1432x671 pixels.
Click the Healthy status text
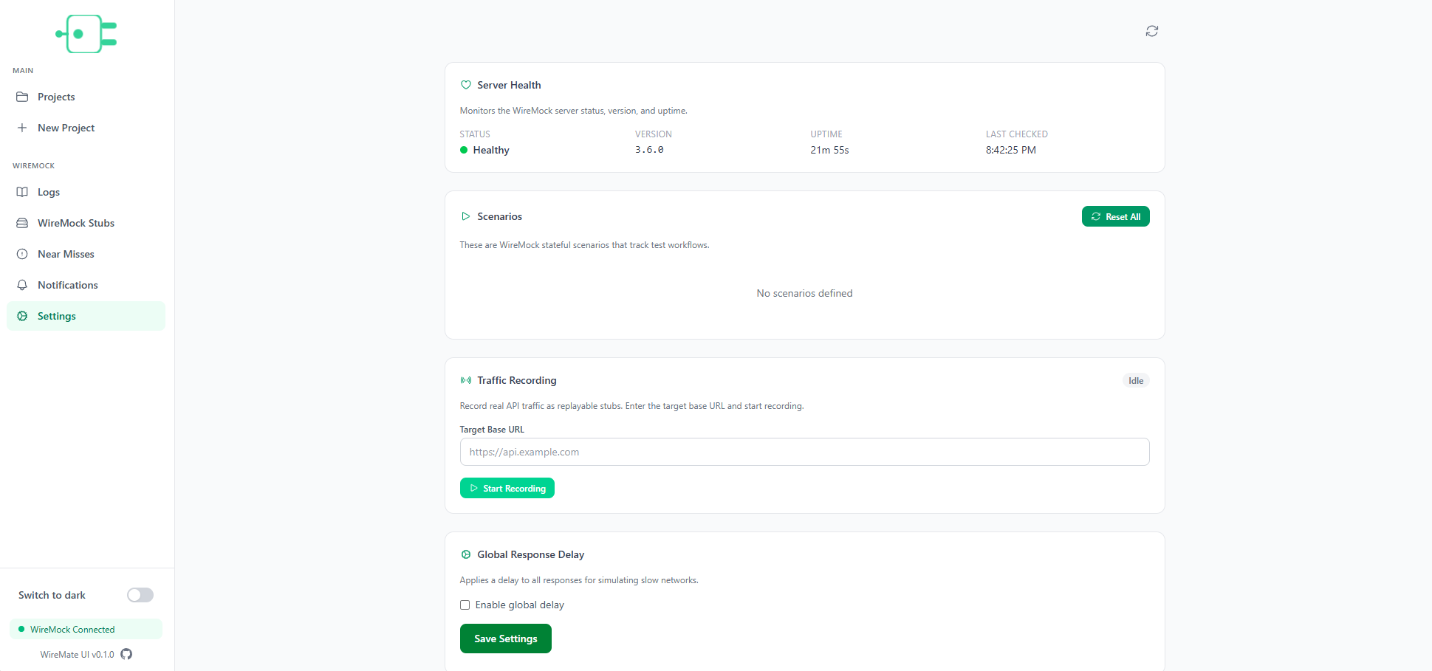pos(491,150)
